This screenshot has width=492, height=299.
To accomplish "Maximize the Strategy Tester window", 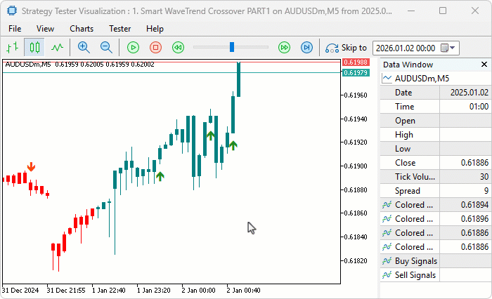I will tap(443, 11).
